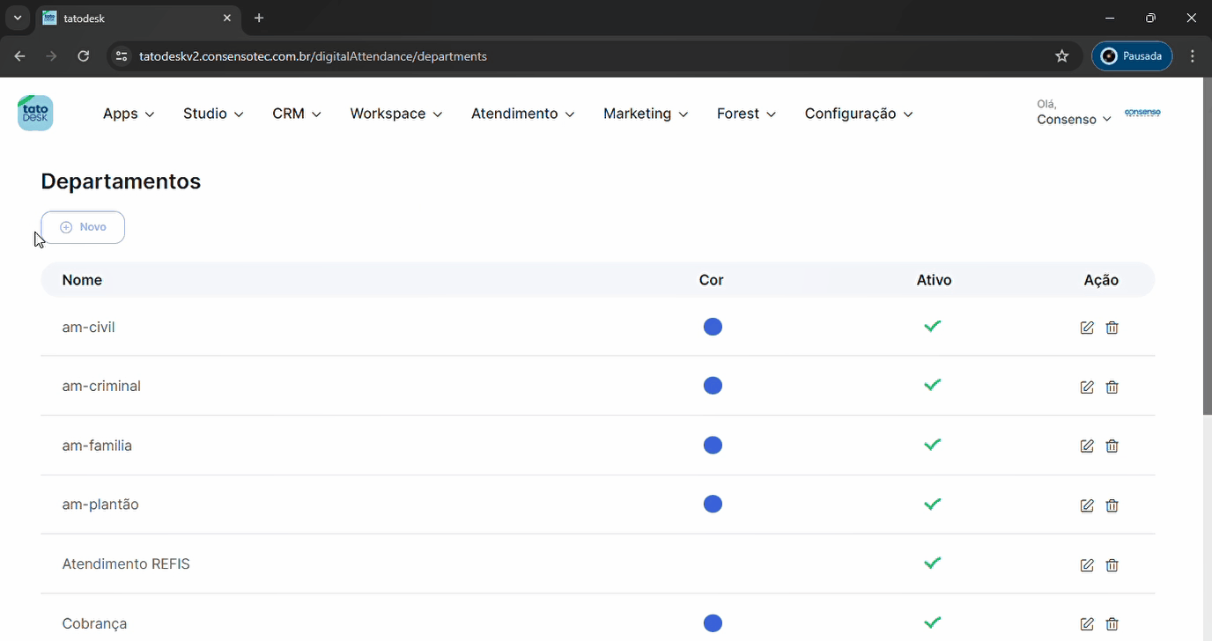Delete the Cobrança department
This screenshot has width=1212, height=641.
pos(1112,624)
